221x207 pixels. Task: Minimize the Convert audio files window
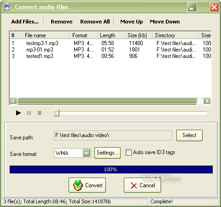click(192, 7)
